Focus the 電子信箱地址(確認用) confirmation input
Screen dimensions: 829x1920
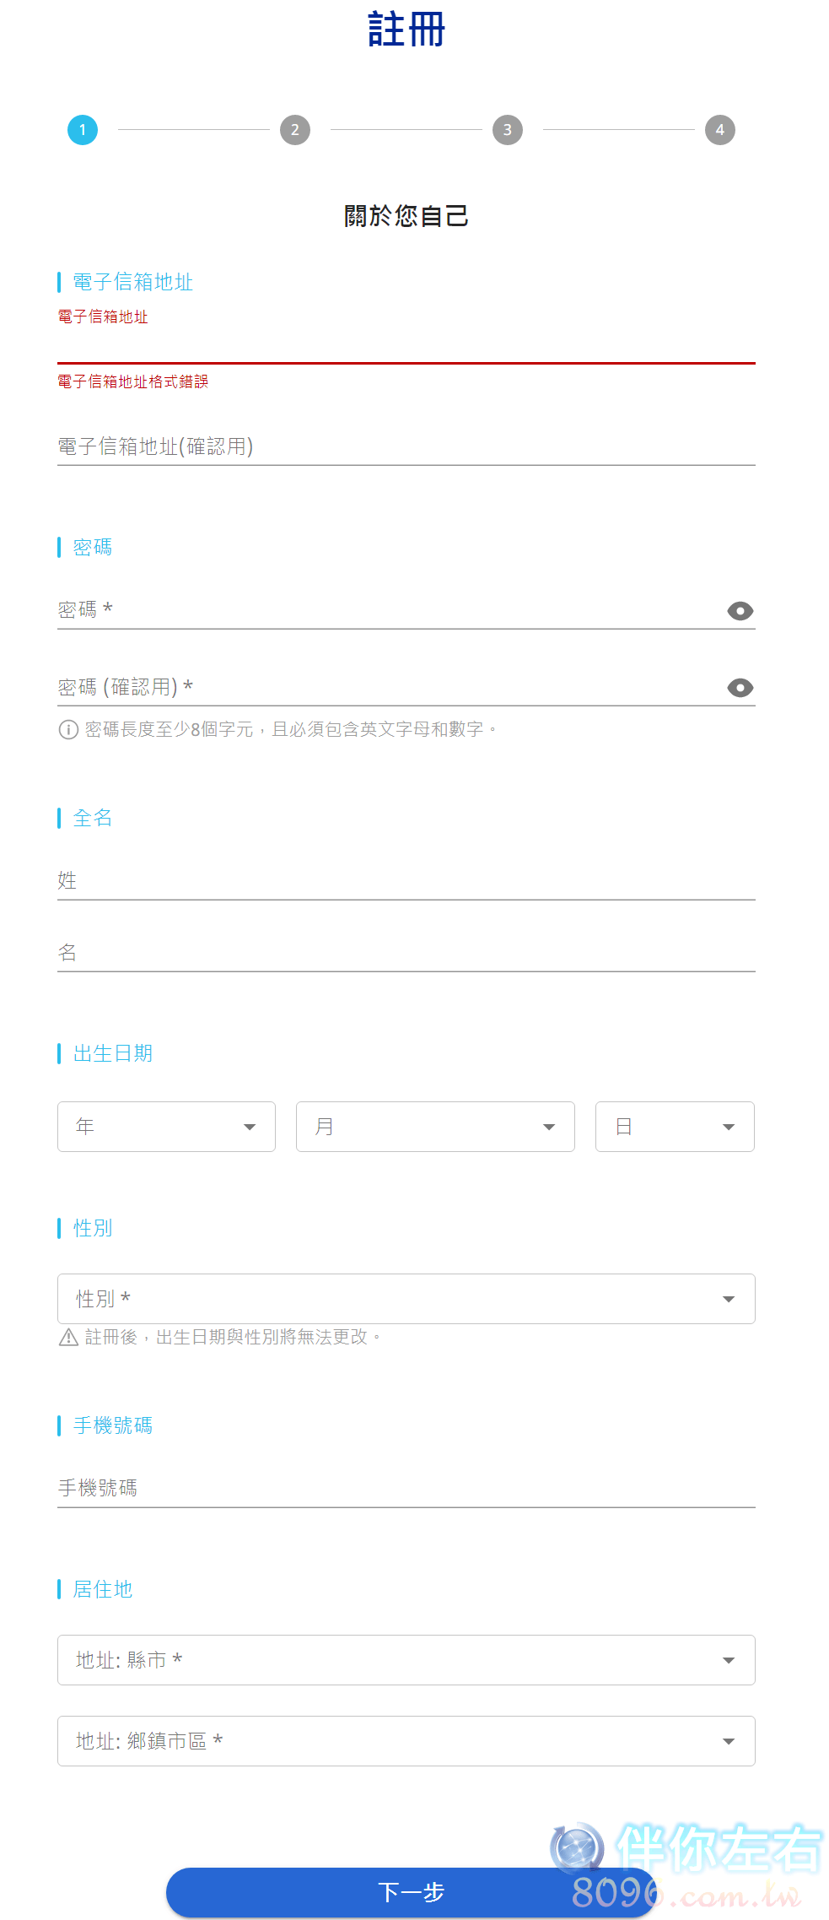(406, 446)
